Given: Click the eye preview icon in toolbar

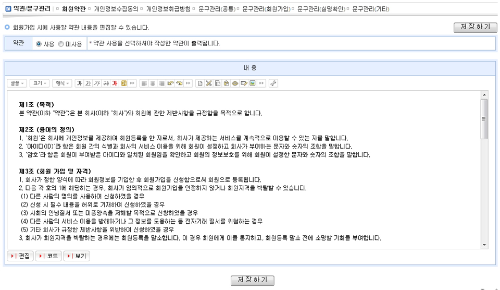Looking at the screenshot, I should click(235, 83).
